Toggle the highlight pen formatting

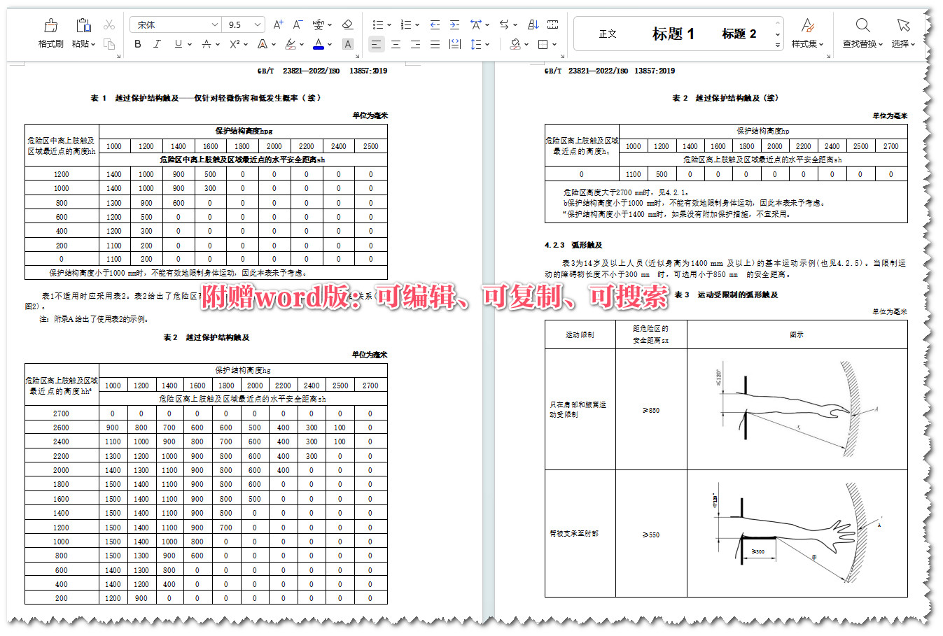coord(291,44)
